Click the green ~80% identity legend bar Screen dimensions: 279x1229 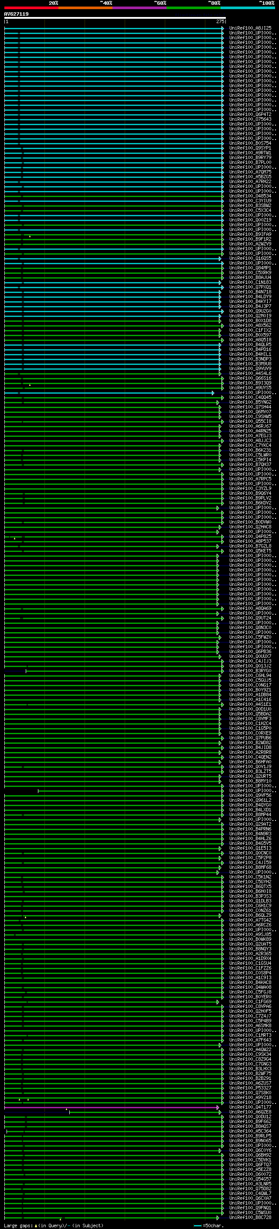click(194, 8)
